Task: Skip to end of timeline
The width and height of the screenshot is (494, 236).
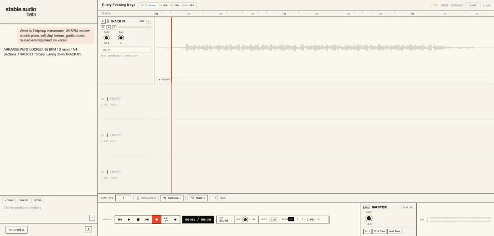Action: coord(147,220)
